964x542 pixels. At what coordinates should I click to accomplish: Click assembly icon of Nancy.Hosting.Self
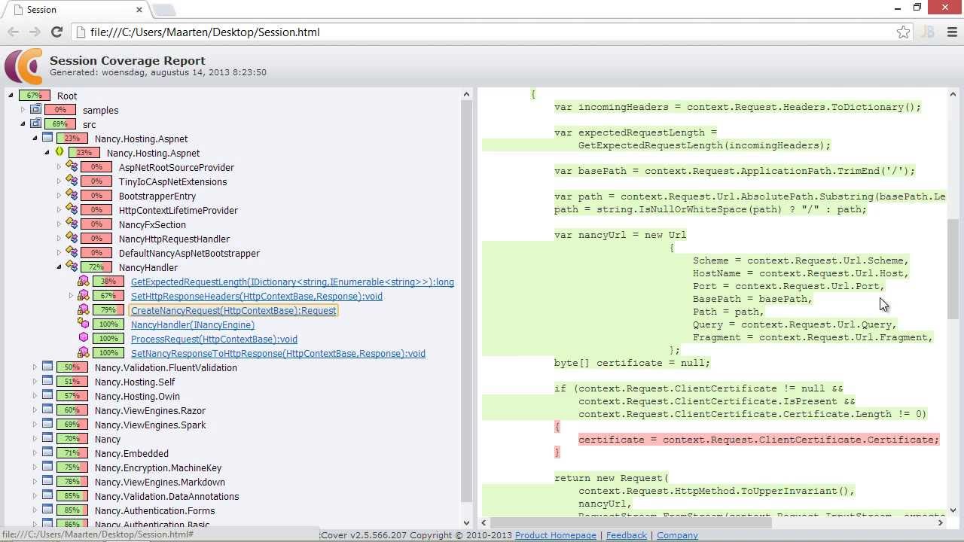(x=47, y=382)
